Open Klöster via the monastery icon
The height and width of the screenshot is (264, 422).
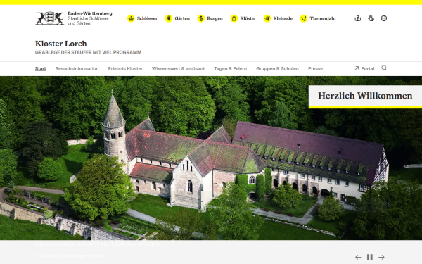click(234, 18)
